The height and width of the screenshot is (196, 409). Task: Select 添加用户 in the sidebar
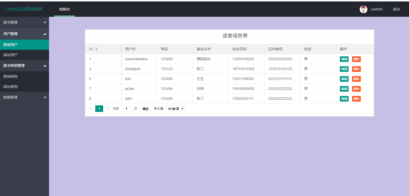tap(24, 55)
